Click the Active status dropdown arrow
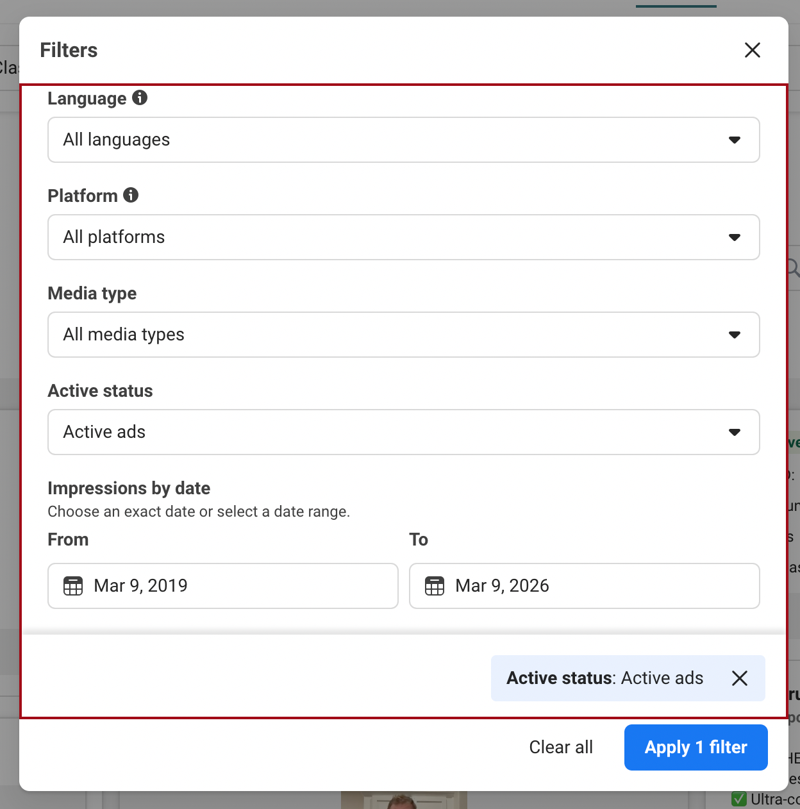Image resolution: width=800 pixels, height=809 pixels. [735, 432]
